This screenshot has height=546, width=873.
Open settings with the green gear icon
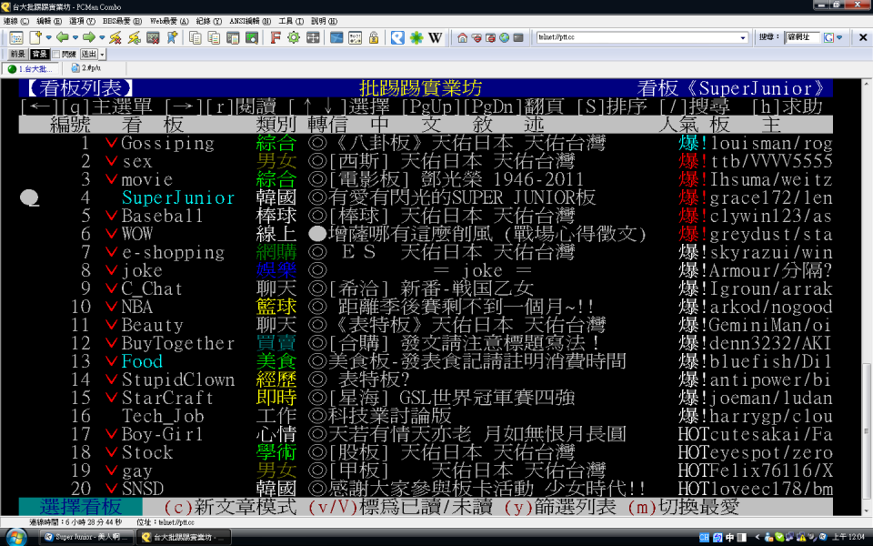tap(294, 38)
